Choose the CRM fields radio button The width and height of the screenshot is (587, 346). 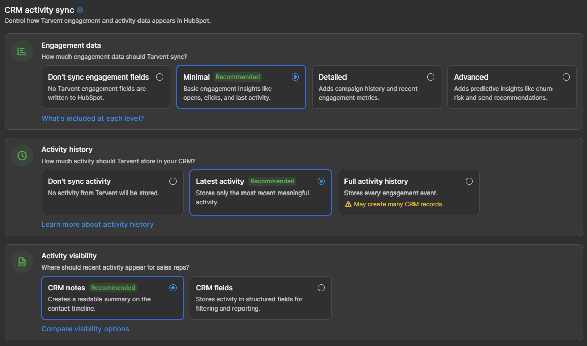coord(321,288)
